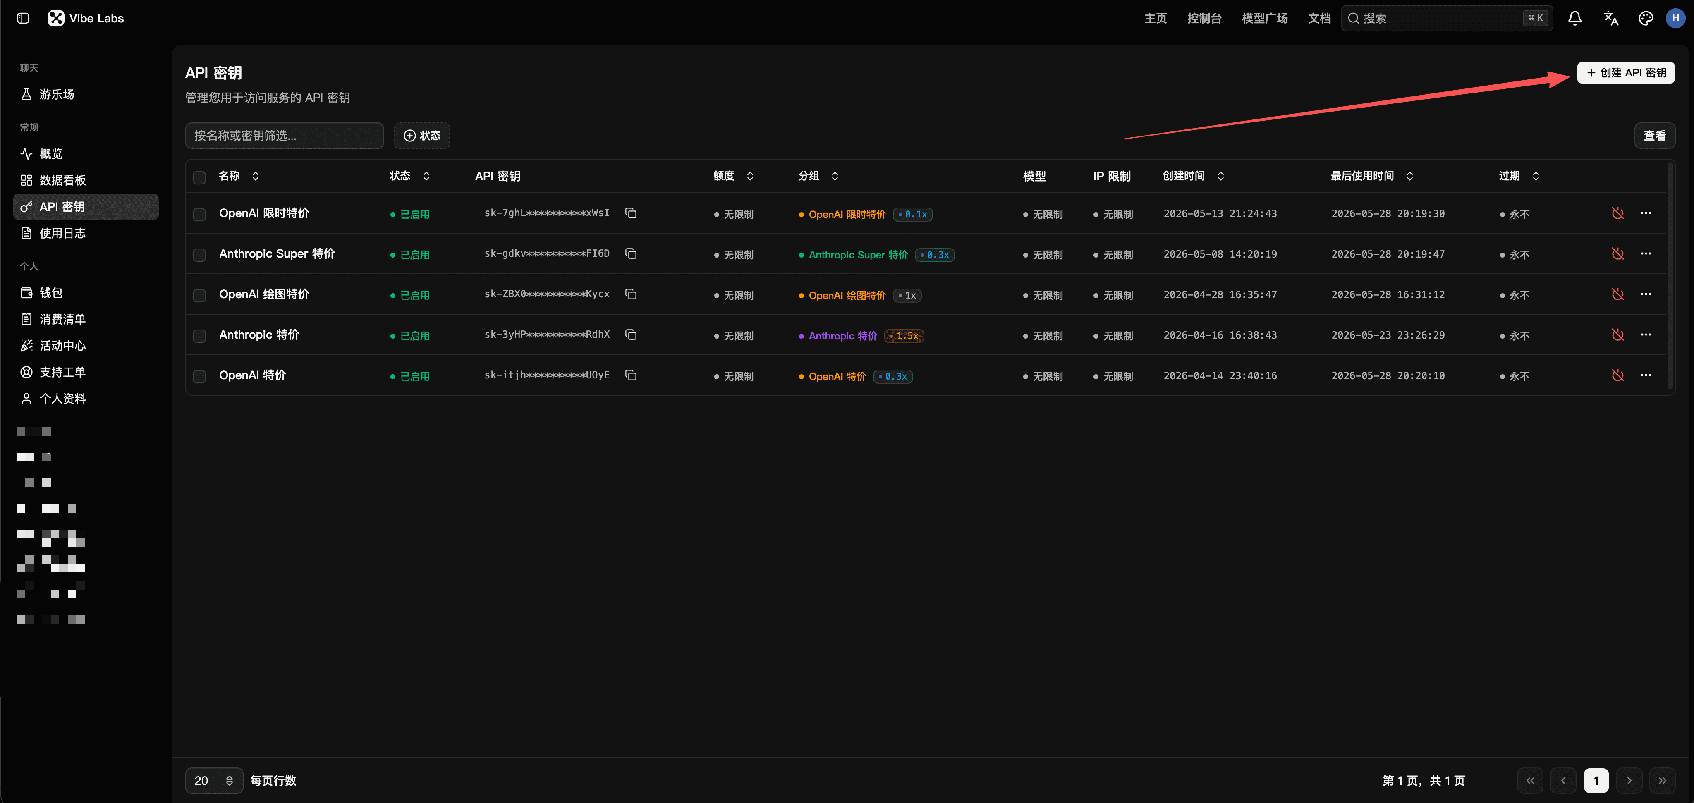Go to the first page
1694x803 pixels.
click(1530, 781)
